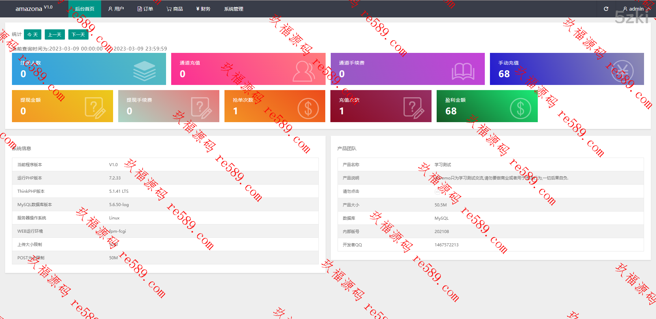Click the user icon on 通道充值 card

(303, 71)
